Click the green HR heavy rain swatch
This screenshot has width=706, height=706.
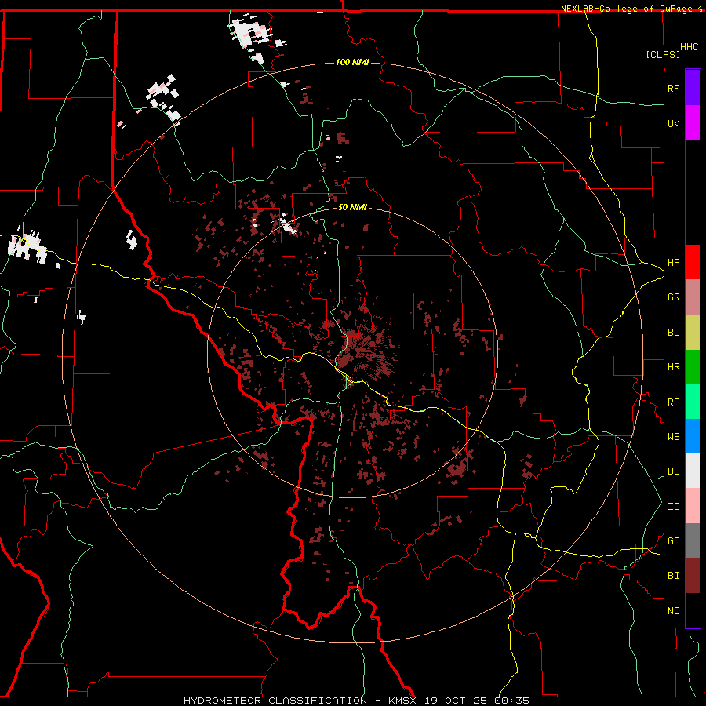[693, 367]
